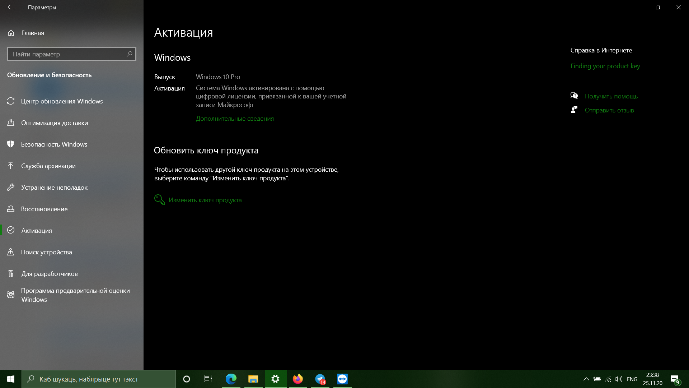689x388 pixels.
Task: Open Дополнительные сведения link
Action: 235,119
